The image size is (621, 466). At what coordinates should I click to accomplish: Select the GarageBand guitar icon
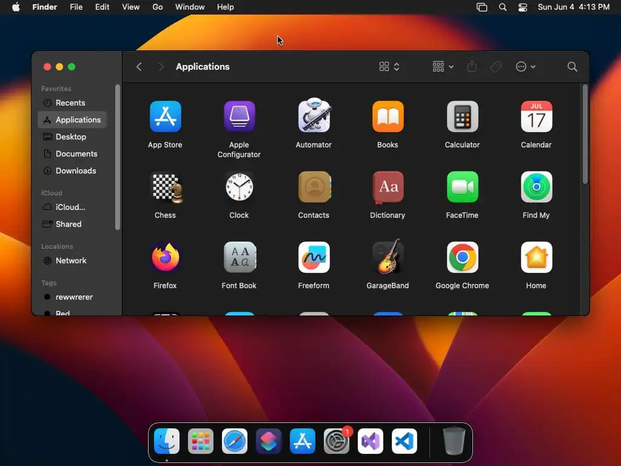388,257
